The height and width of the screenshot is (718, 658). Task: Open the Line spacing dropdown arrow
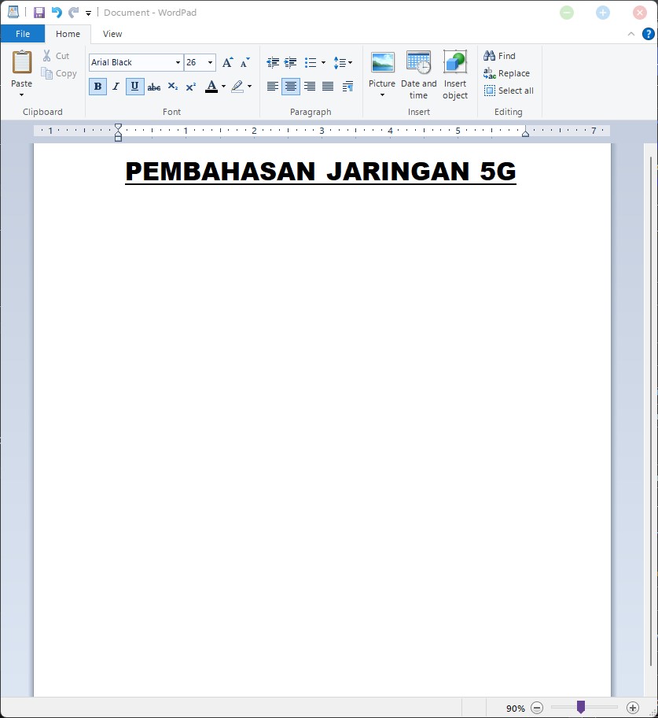tap(351, 62)
